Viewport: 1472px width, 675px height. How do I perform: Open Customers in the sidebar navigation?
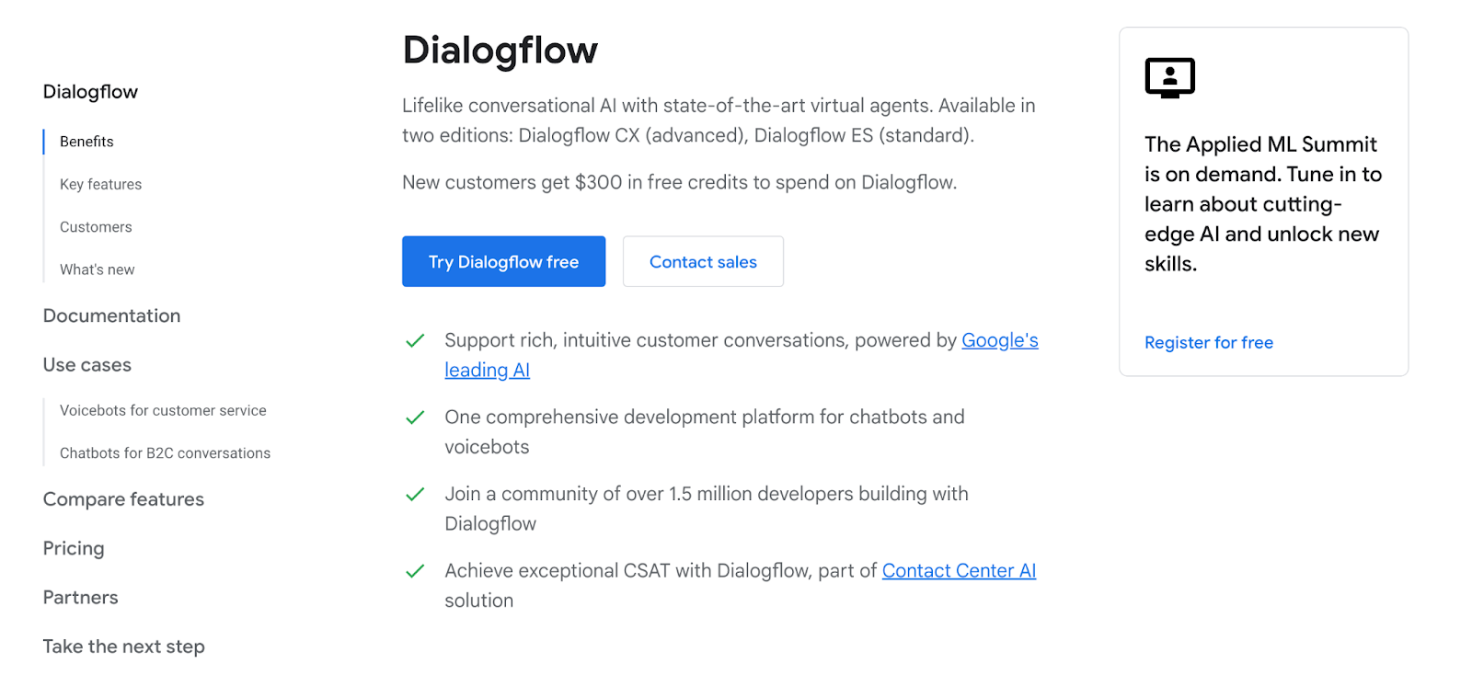coord(96,227)
